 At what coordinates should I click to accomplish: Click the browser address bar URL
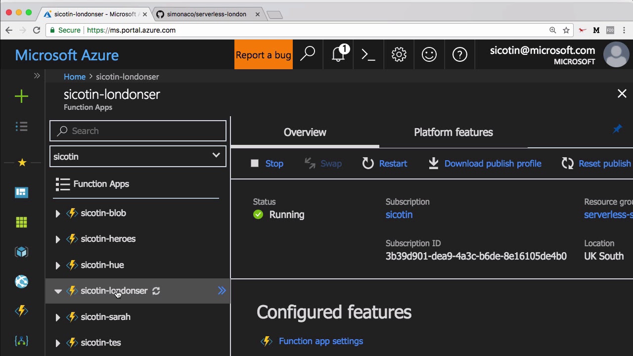pos(131,30)
